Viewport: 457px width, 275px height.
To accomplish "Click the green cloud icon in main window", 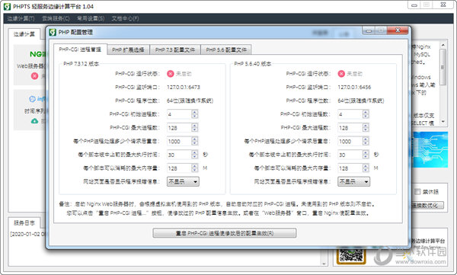I will pyautogui.click(x=35, y=120).
